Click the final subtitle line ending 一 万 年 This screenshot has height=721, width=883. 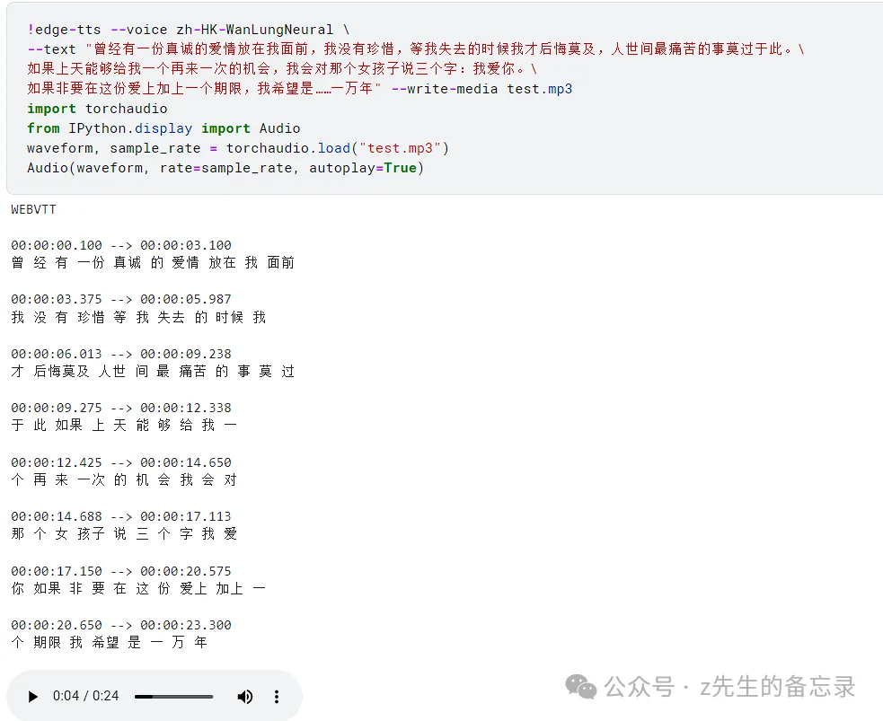point(110,643)
